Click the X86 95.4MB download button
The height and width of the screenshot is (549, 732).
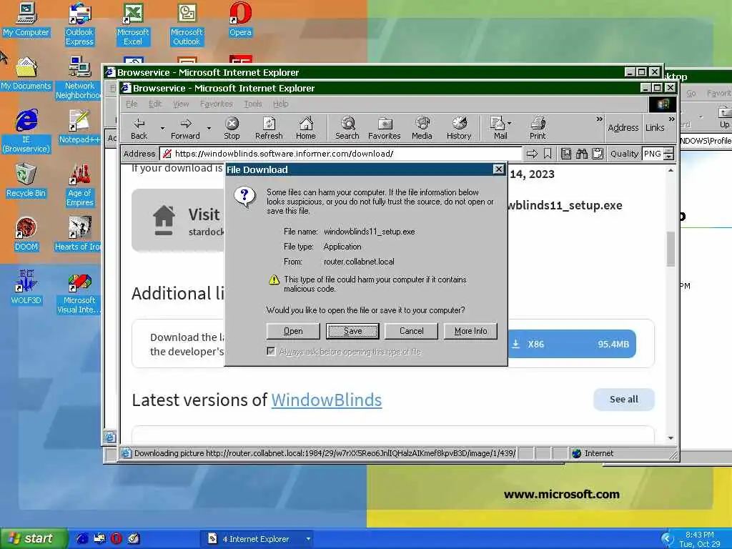pos(571,344)
